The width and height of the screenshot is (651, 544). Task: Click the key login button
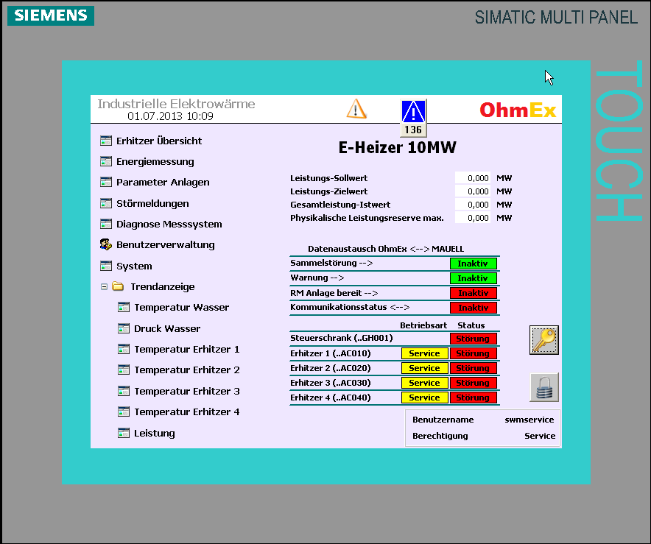[544, 340]
